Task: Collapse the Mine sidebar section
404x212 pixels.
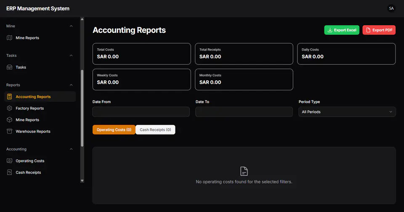Action: point(71,26)
